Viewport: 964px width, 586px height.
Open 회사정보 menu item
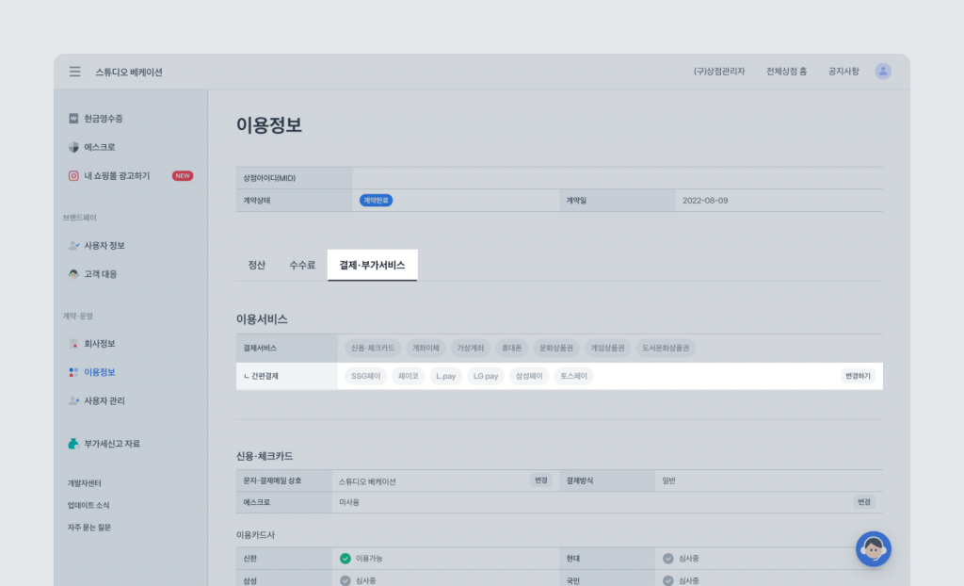click(100, 344)
